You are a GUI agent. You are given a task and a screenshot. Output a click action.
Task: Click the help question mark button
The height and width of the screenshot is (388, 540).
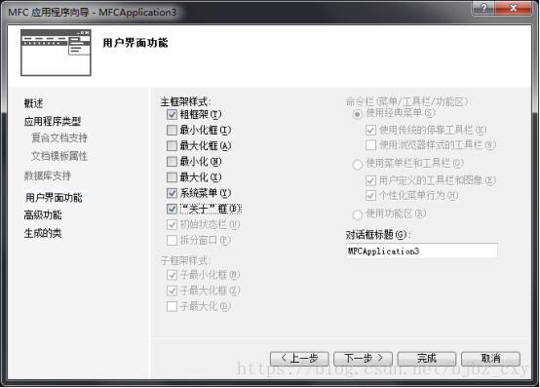click(483, 8)
